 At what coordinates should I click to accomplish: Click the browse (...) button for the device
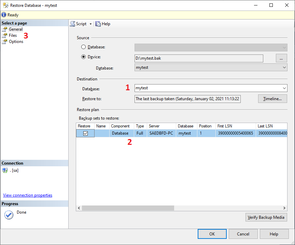click(x=281, y=58)
